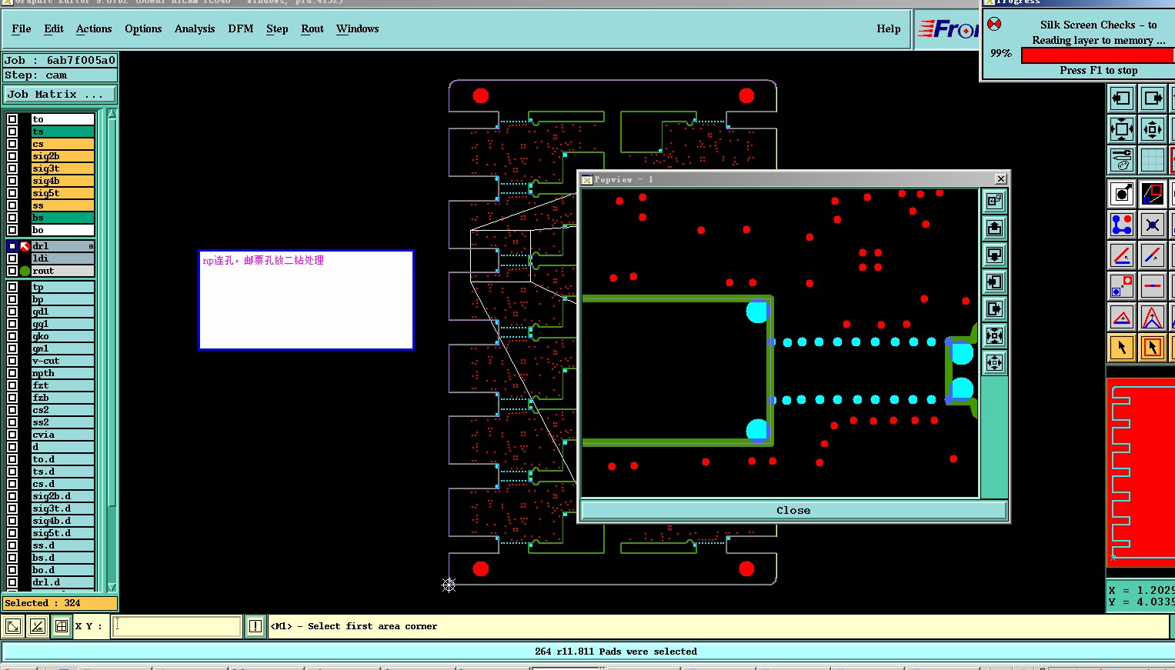Open the File menu
The height and width of the screenshot is (670, 1175).
[22, 28]
